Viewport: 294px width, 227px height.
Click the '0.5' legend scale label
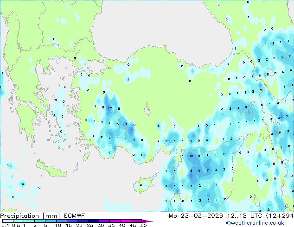pyautogui.click(x=16, y=225)
